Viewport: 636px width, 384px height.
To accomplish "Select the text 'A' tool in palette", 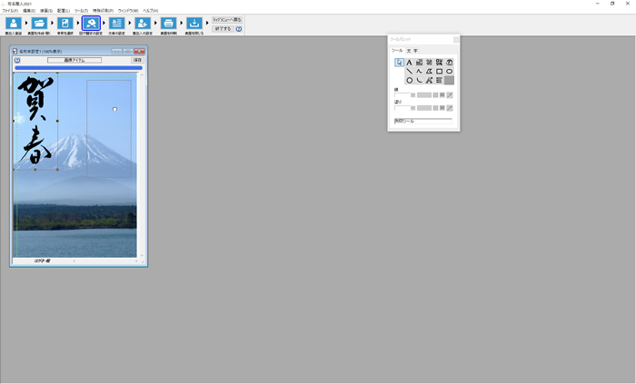I will tap(410, 62).
